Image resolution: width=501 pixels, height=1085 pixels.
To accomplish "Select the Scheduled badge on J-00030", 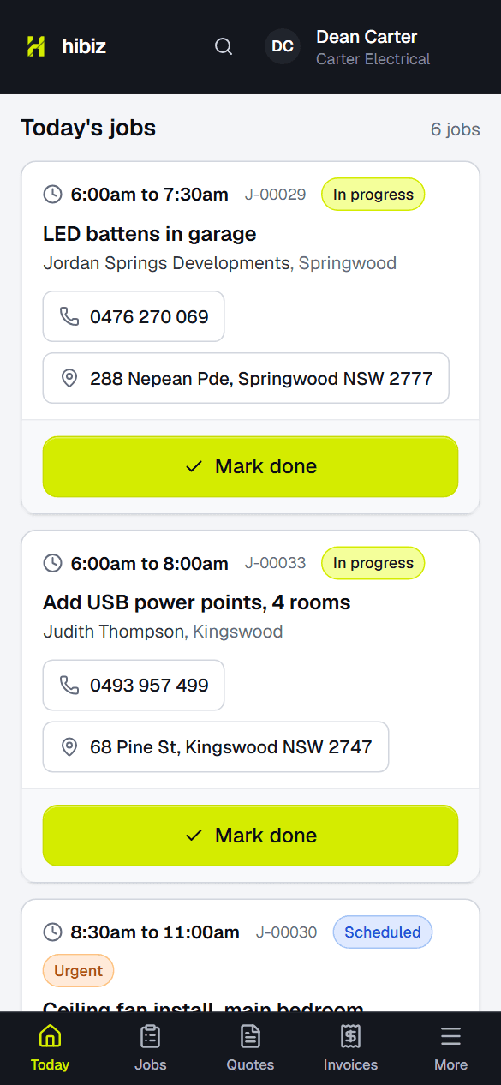I will point(383,932).
